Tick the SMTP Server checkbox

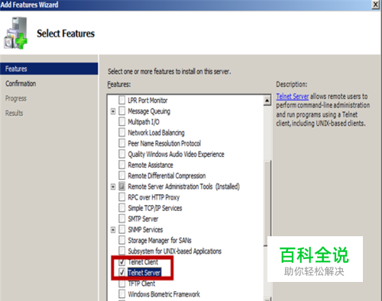tap(122, 219)
